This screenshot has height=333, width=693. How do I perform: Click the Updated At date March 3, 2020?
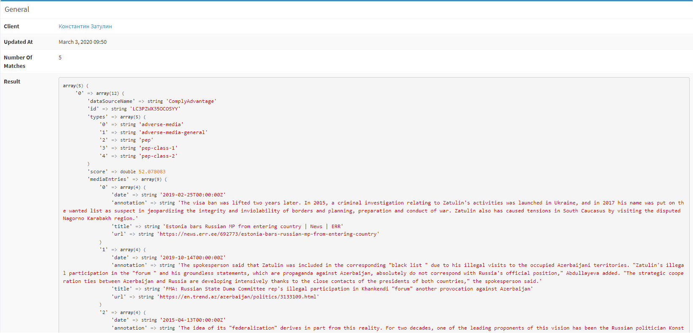coord(82,42)
